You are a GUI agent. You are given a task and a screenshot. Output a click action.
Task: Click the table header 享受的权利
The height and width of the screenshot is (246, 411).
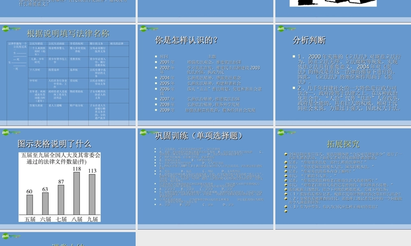[76, 43]
